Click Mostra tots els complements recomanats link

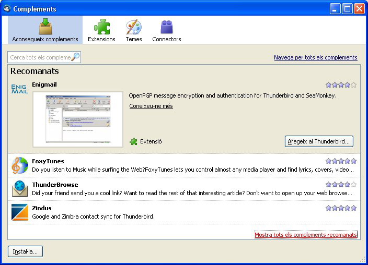point(306,235)
